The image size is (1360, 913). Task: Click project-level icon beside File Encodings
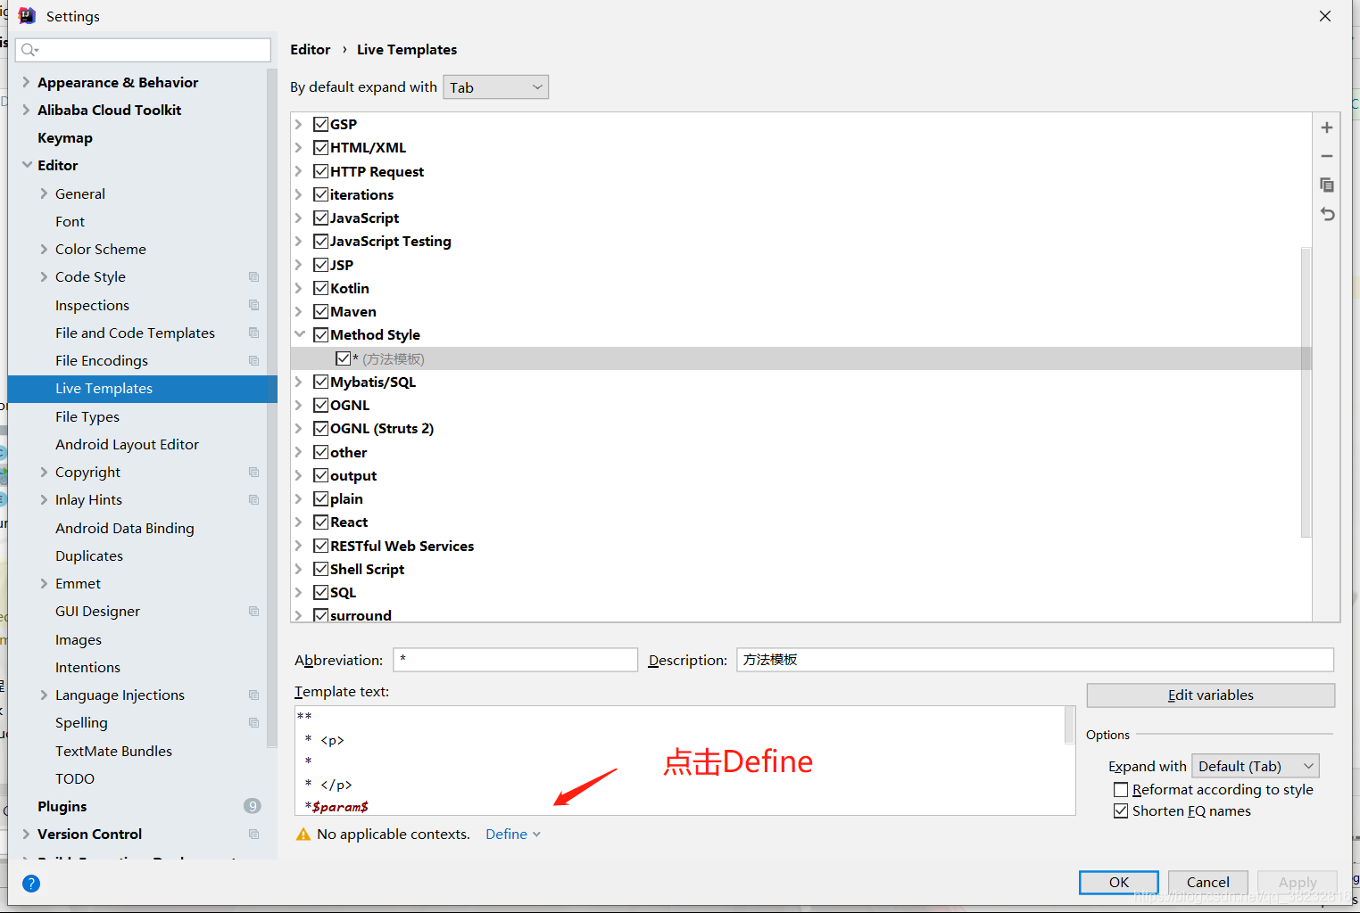click(254, 361)
